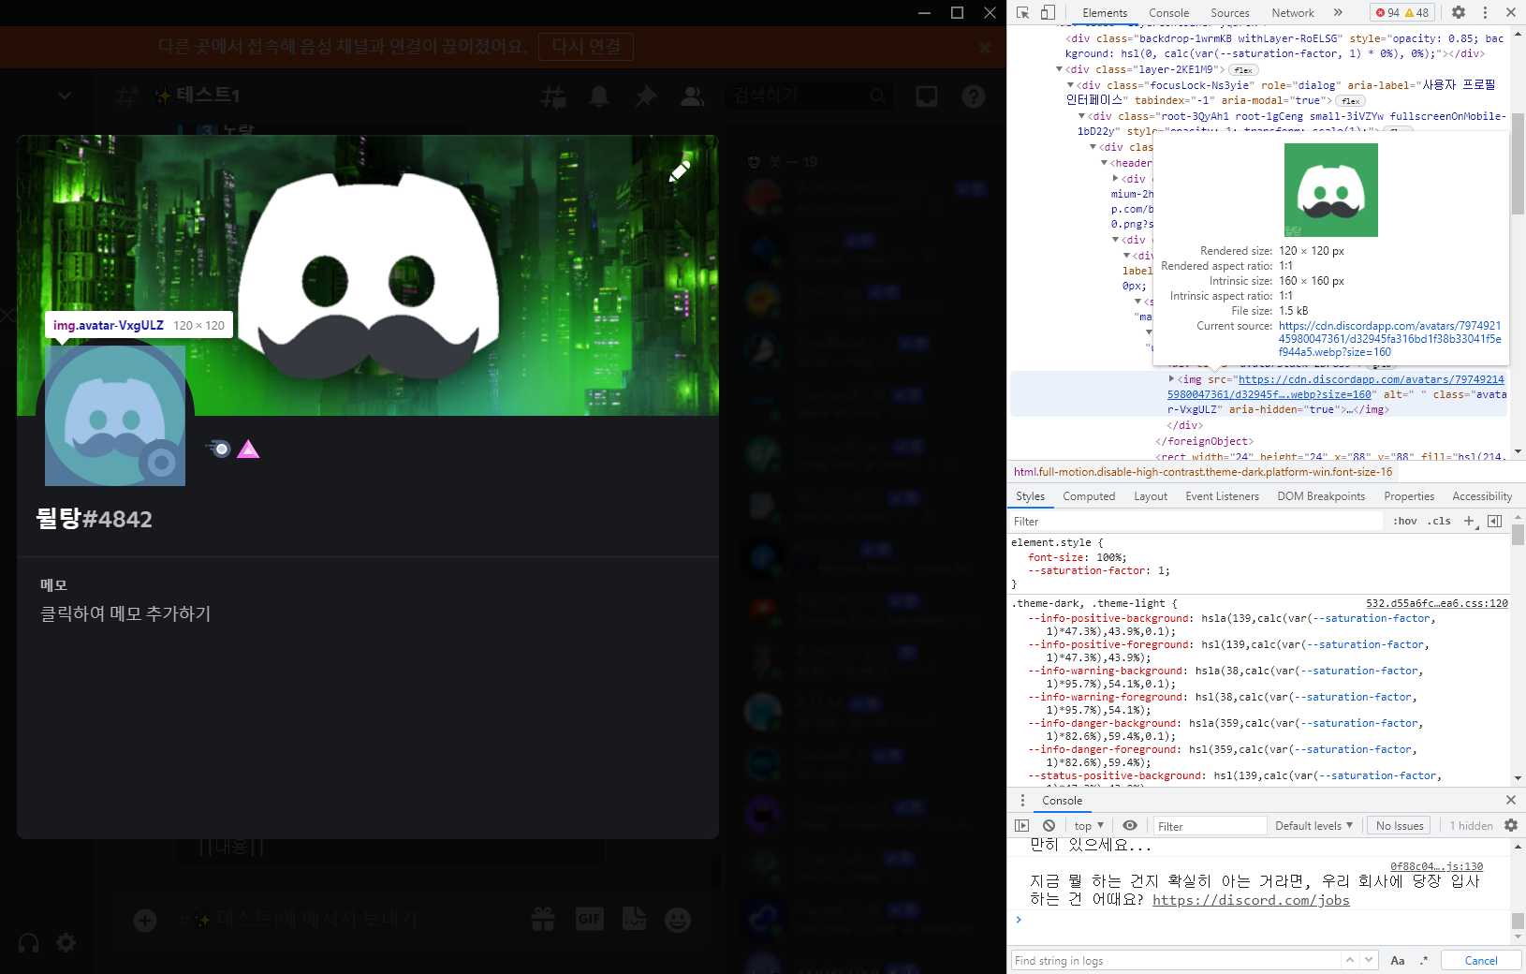The width and height of the screenshot is (1526, 974).
Task: Open discord.com/jobs link in console
Action: 1251,900
